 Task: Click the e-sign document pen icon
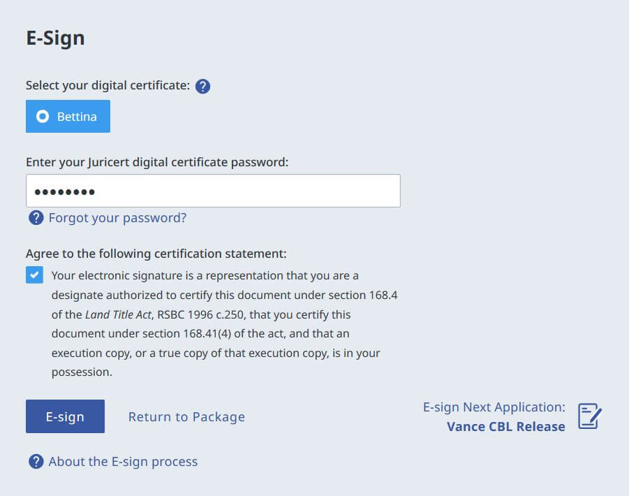[590, 416]
